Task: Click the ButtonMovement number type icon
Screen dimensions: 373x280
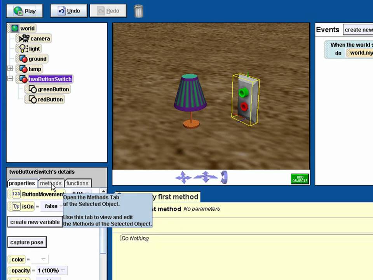Action: tap(16, 194)
